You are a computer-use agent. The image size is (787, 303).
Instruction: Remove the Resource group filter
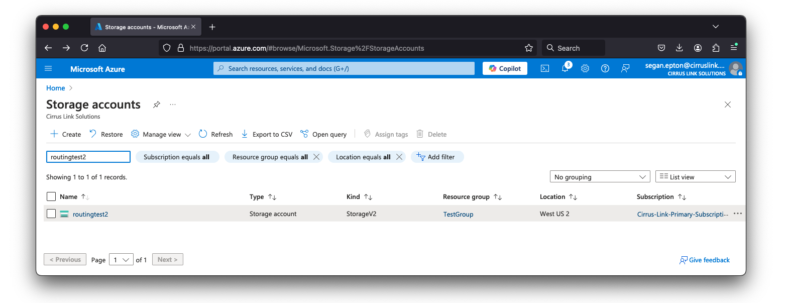[316, 157]
